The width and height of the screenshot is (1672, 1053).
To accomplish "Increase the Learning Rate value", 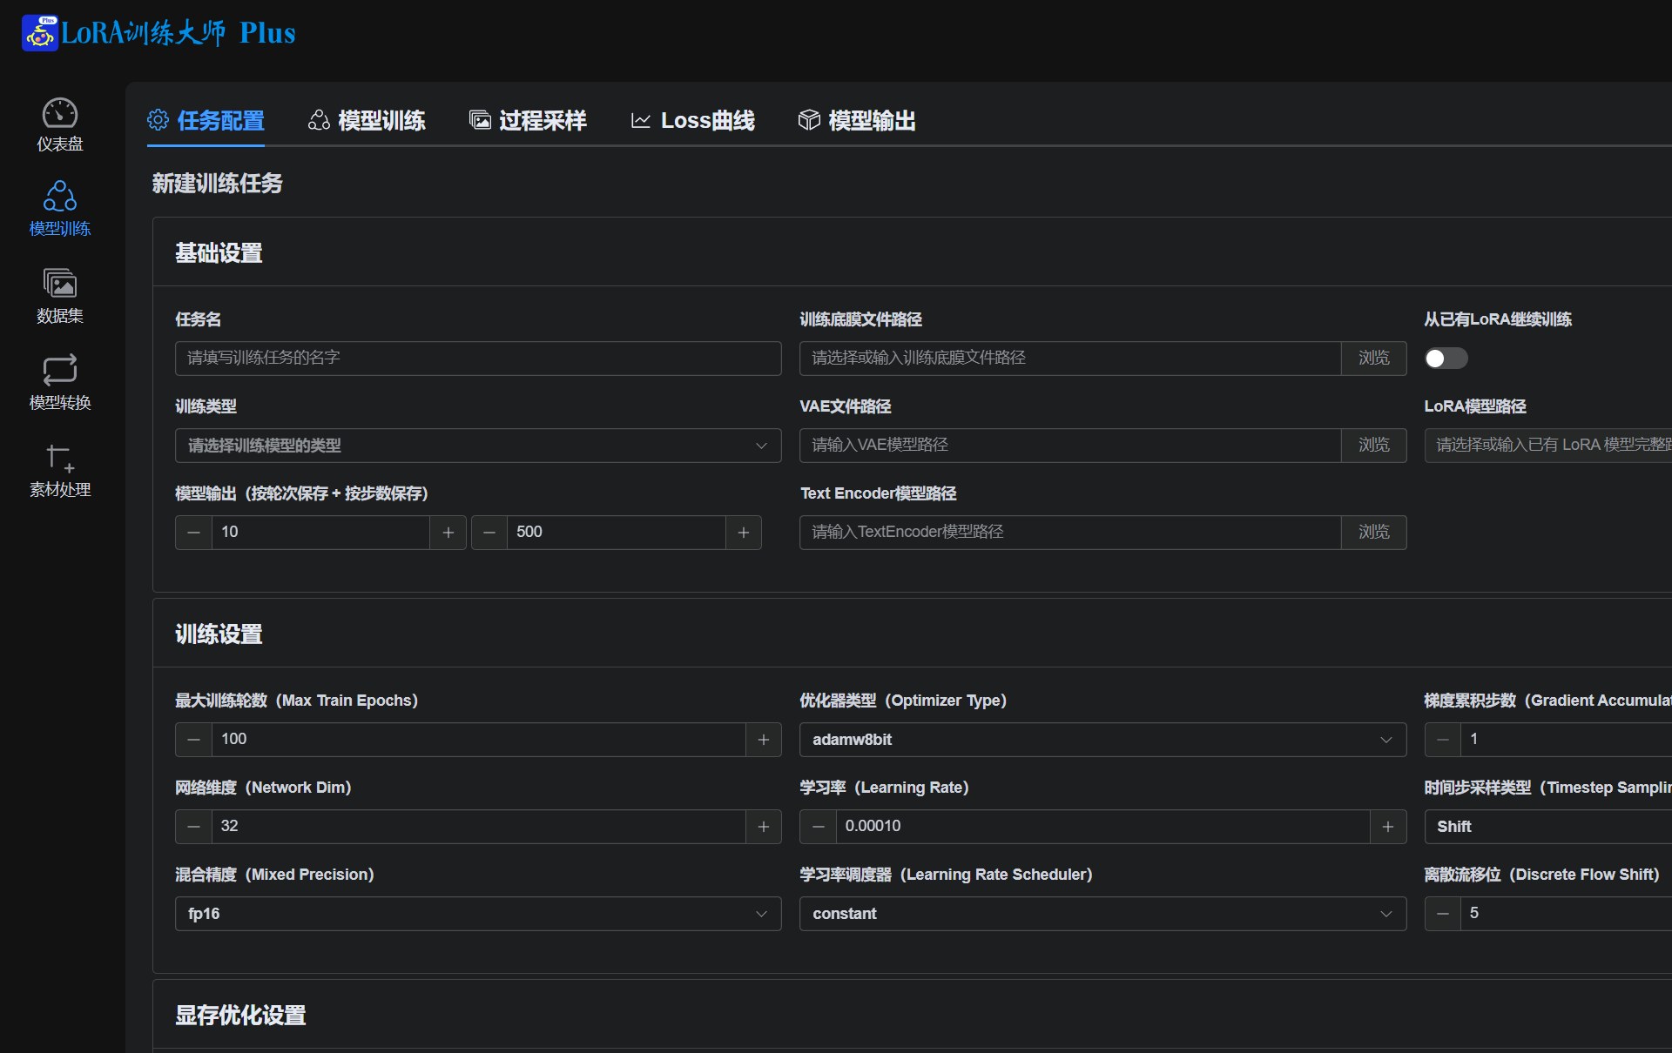I will pos(1388,827).
